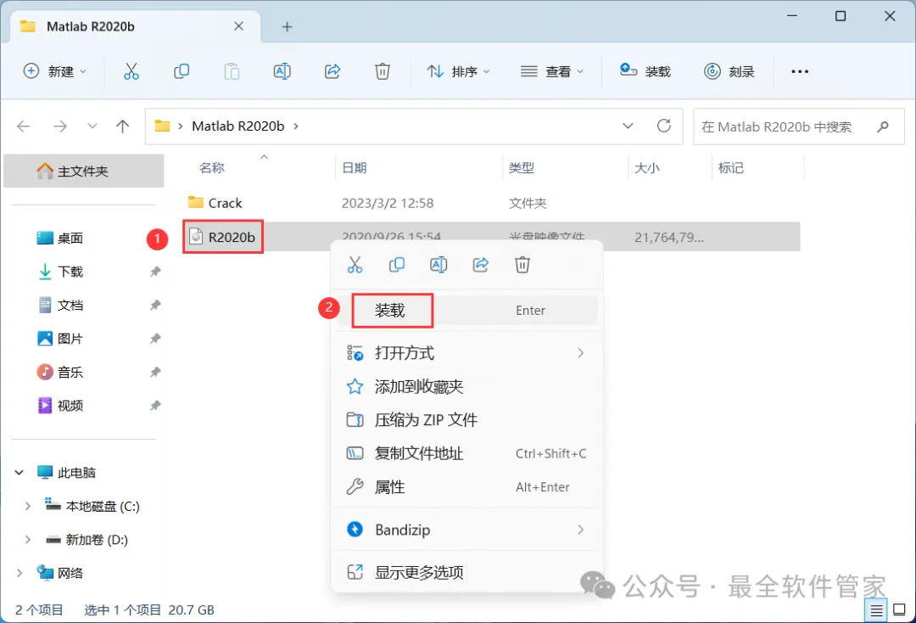Click the Matlab R2020b window tab
Screen dimensions: 916x623
(136, 26)
